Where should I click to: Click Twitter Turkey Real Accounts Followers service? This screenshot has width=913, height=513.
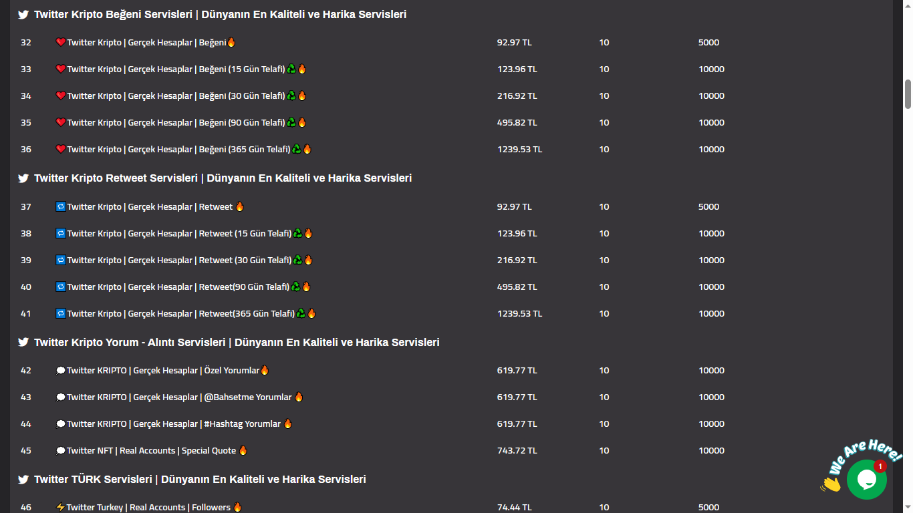148,507
